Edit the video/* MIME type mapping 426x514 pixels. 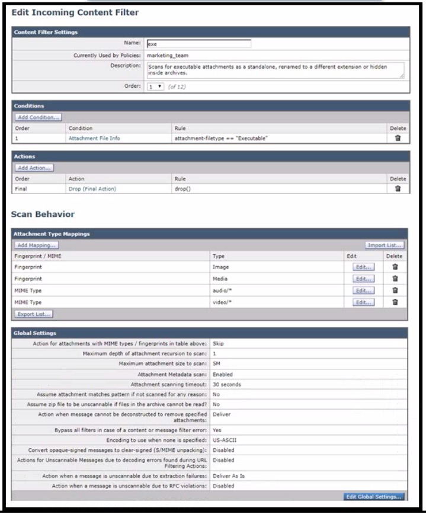(x=364, y=302)
